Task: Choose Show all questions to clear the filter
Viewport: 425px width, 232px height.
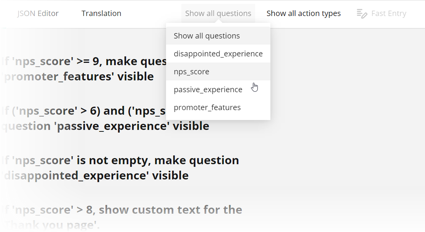Action: 206,35
